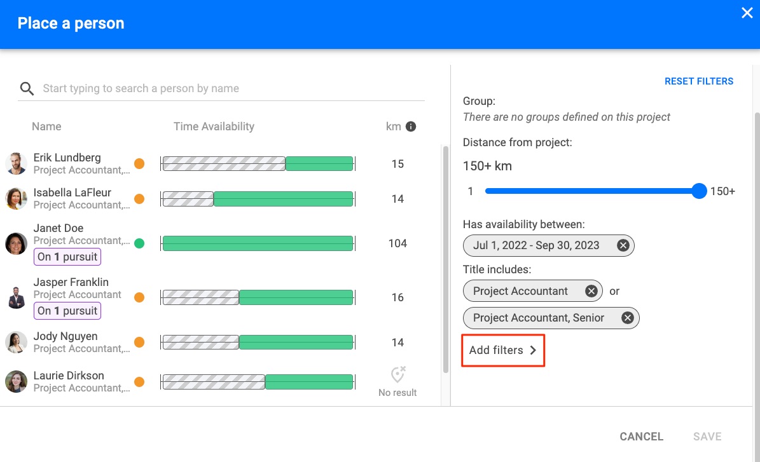Click Laurie Dirkson's No result location icon
This screenshot has width=760, height=462.
click(398, 374)
